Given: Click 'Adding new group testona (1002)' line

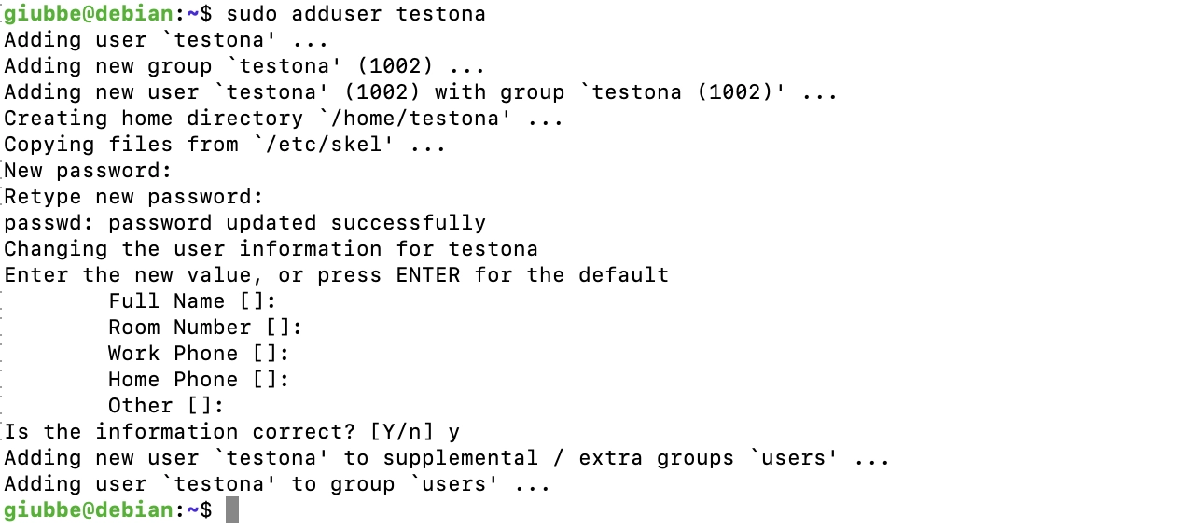Looking at the screenshot, I should (245, 66).
